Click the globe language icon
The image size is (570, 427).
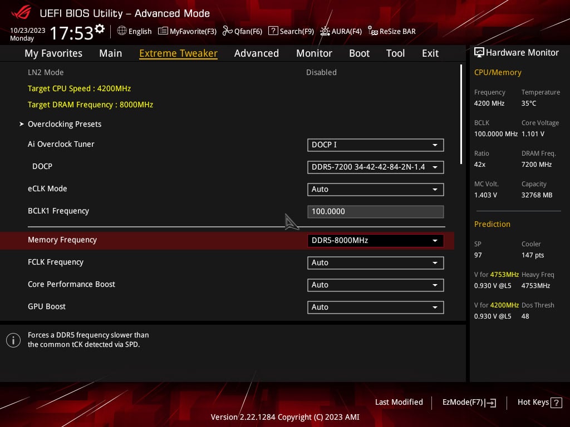click(x=122, y=31)
